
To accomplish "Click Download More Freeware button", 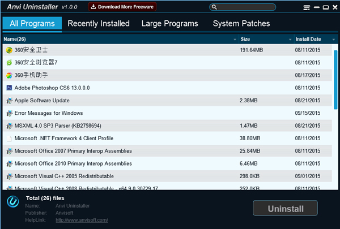I will [122, 7].
